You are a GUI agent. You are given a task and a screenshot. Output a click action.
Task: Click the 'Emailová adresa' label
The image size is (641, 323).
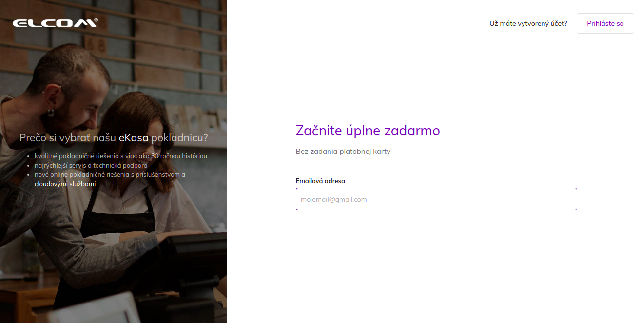[320, 181]
